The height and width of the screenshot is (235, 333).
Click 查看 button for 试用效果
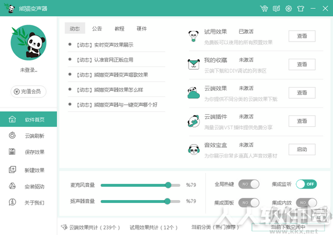click(x=302, y=36)
